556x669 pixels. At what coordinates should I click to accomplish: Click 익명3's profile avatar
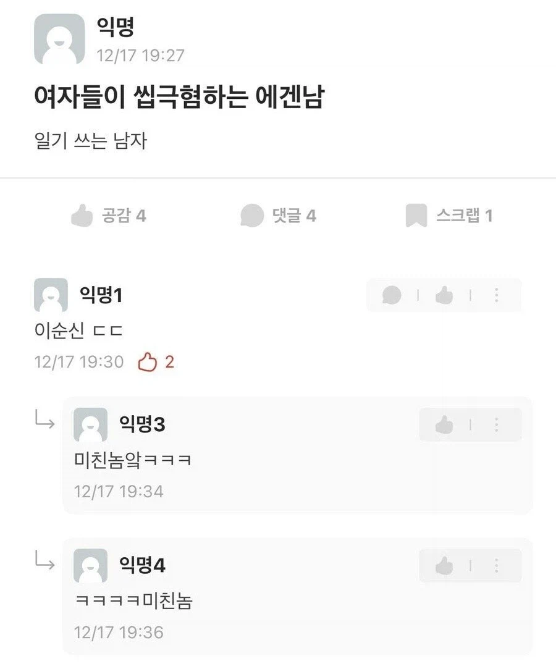[91, 424]
